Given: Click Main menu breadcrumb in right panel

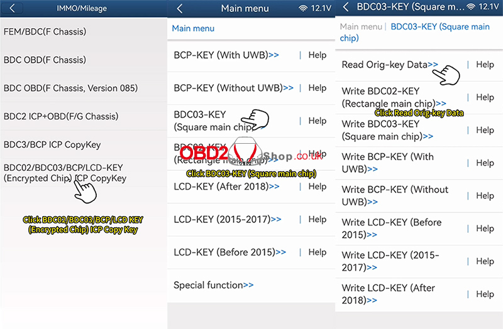Looking at the screenshot, I should pos(361,26).
